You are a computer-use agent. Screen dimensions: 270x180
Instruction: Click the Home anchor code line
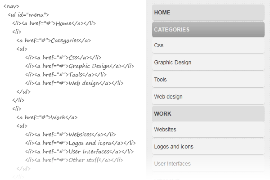pyautogui.click(x=54, y=23)
